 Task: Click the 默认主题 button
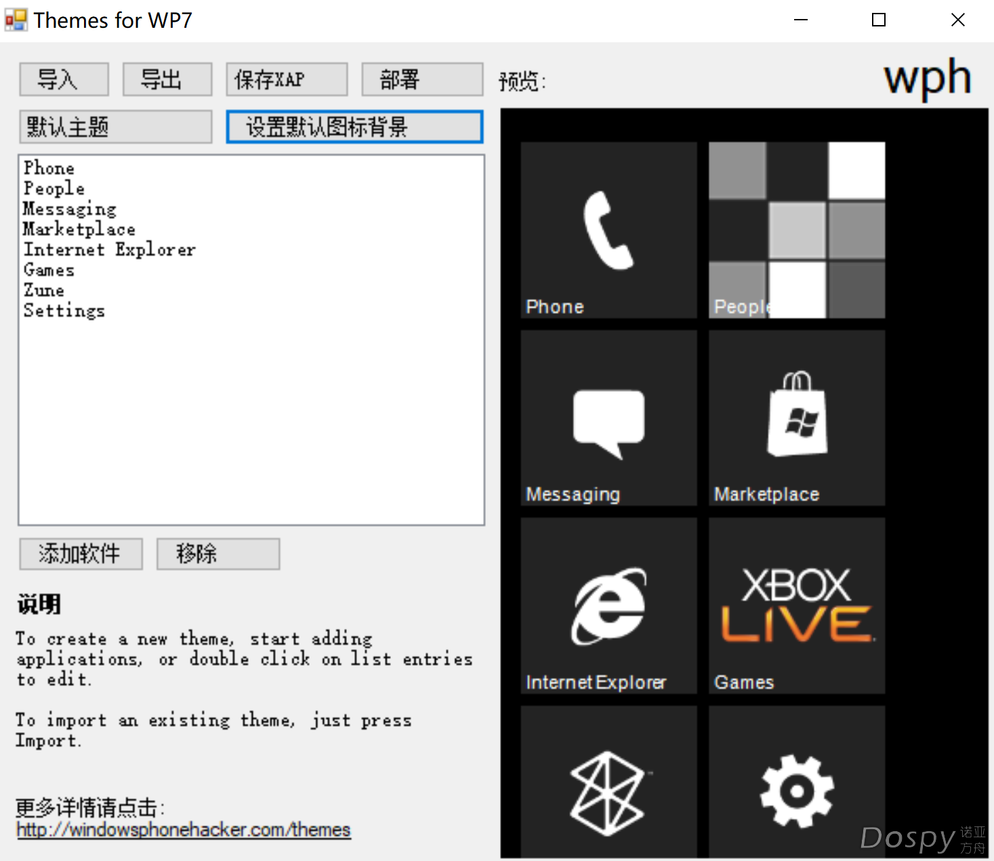[116, 127]
